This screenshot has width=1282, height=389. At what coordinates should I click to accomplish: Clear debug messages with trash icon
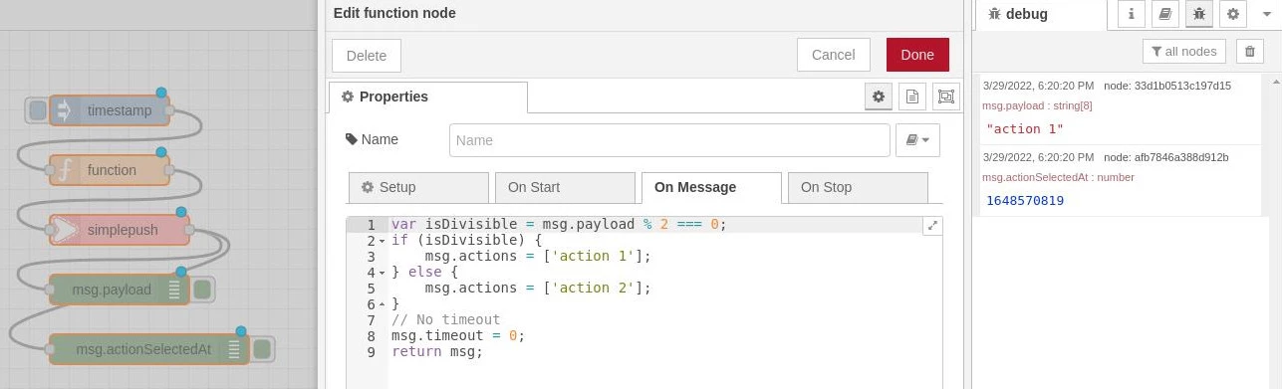tap(1250, 52)
